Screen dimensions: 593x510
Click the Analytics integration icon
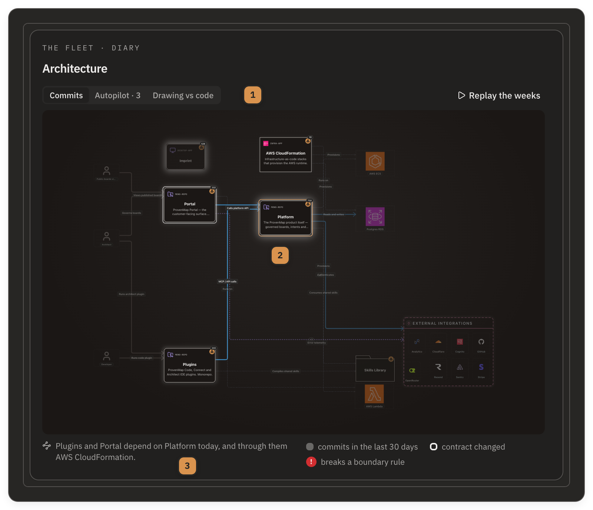[417, 342]
